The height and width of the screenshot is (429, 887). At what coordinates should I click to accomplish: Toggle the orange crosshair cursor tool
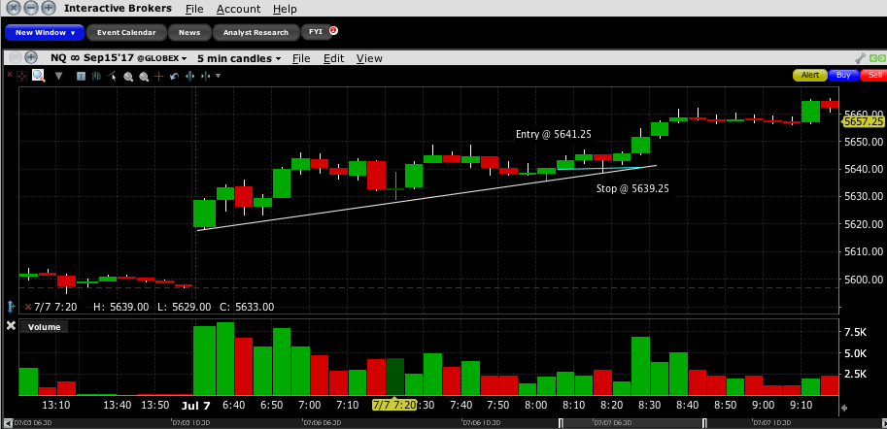[x=159, y=76]
